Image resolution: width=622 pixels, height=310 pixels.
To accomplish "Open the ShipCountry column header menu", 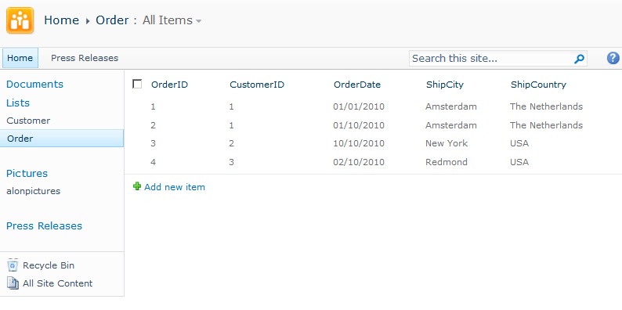I will click(538, 85).
